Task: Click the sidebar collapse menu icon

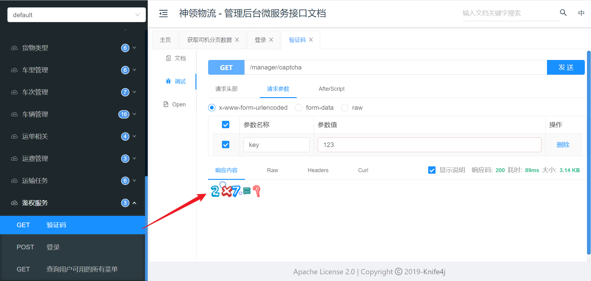Action: 163,14
